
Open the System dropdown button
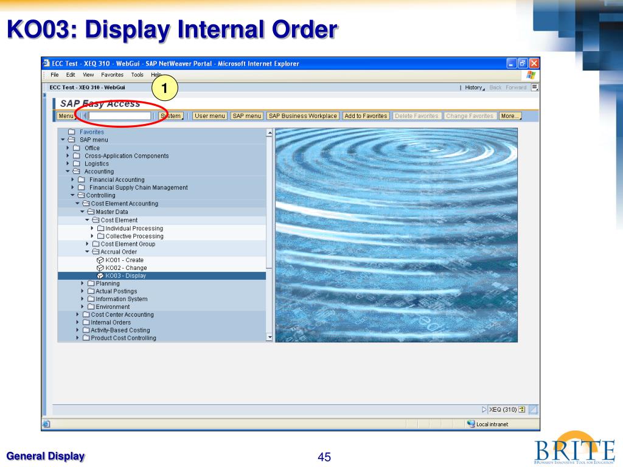pyautogui.click(x=171, y=116)
